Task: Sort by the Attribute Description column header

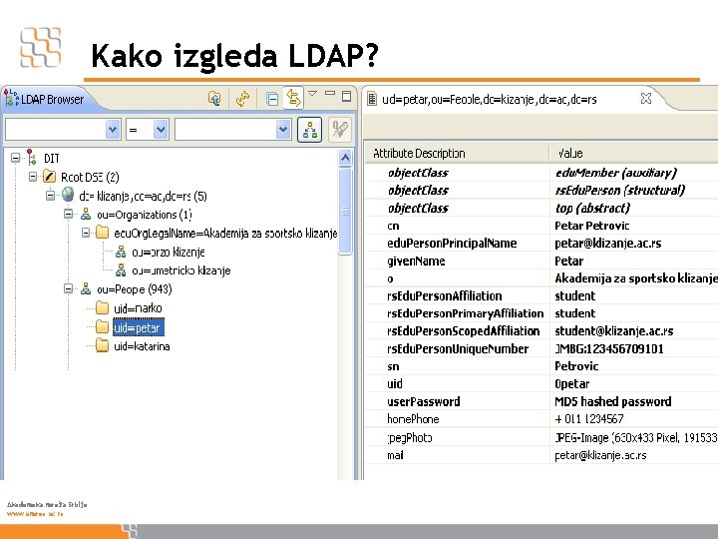Action: click(457, 153)
